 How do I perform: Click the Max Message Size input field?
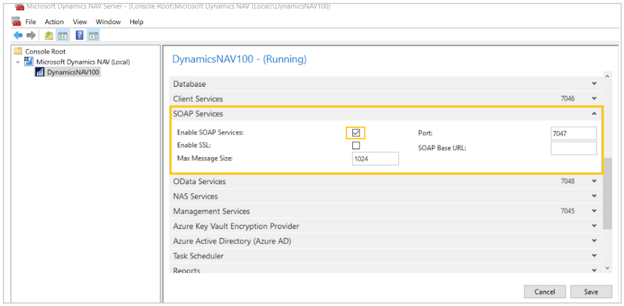375,158
